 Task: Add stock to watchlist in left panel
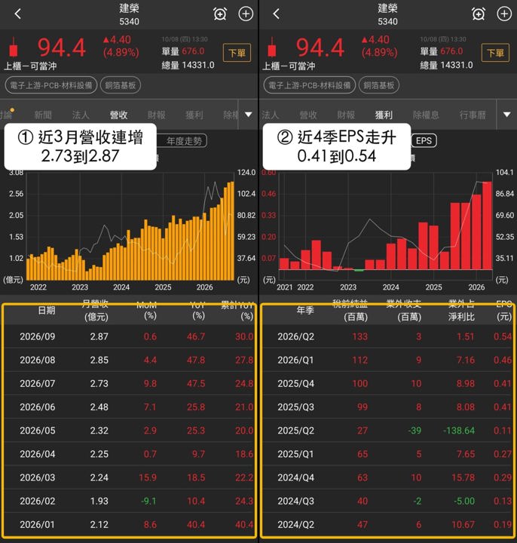tap(246, 14)
